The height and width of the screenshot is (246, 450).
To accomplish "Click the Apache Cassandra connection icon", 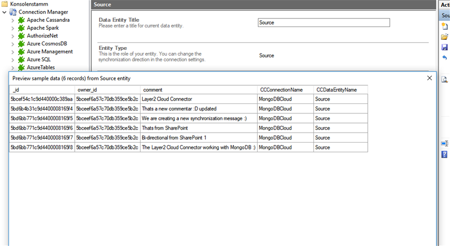I will (22, 20).
